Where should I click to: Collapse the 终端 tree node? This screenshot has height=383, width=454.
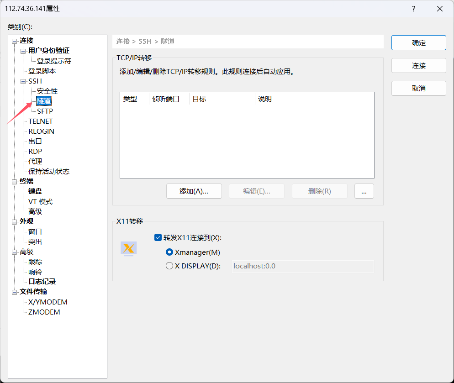pyautogui.click(x=14, y=182)
